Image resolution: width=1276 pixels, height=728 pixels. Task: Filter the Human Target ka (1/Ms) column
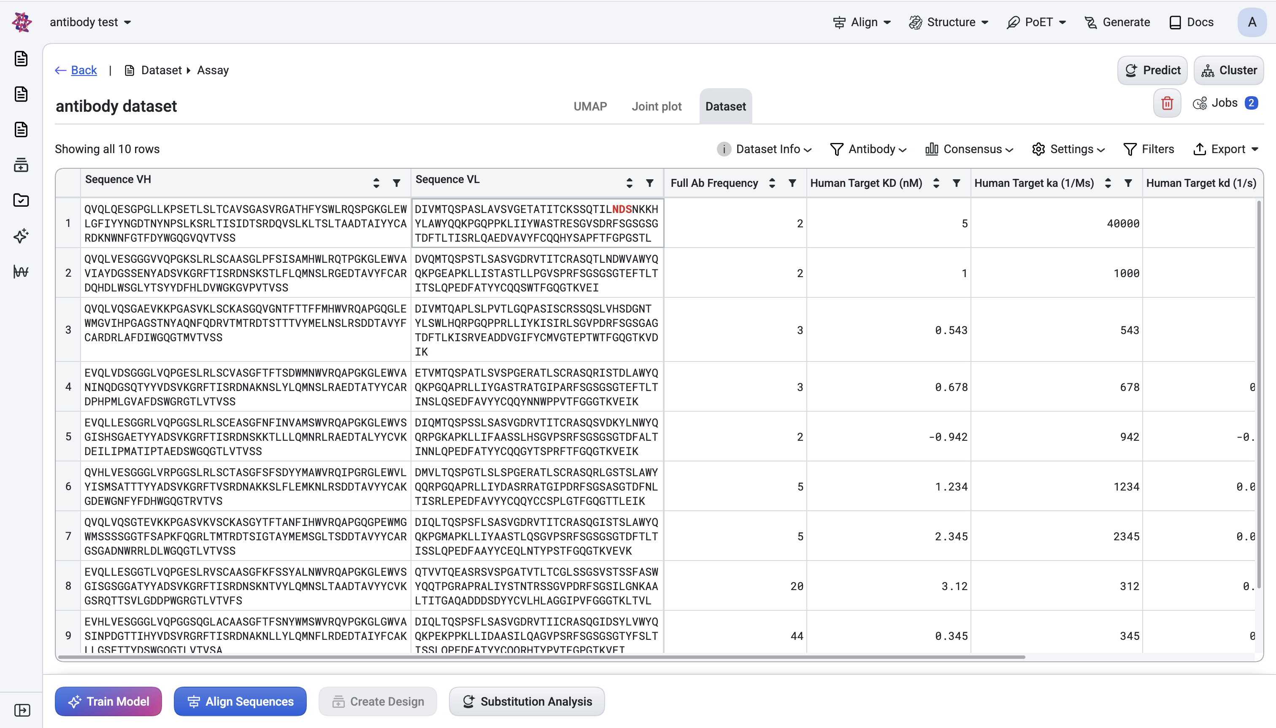1128,183
